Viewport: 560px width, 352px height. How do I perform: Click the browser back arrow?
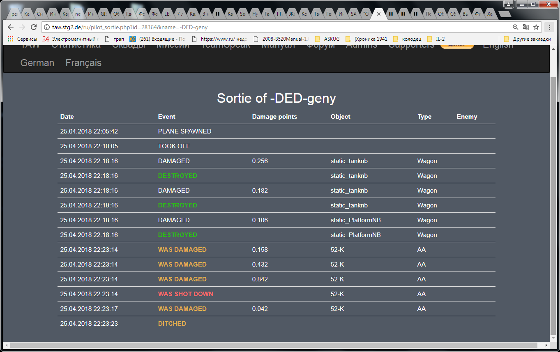point(11,27)
